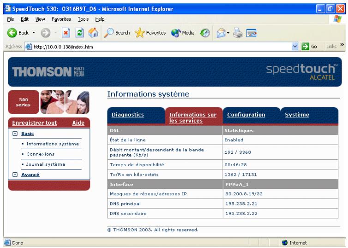Screen dimensions: 348x248
Task: Click the 'PPPoA_1' interface header
Action: coord(237,184)
